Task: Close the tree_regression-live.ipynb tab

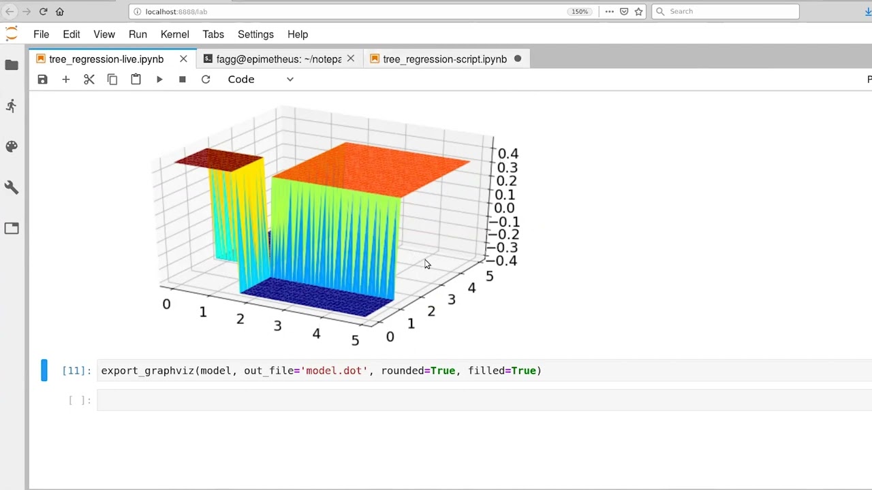Action: click(x=183, y=59)
